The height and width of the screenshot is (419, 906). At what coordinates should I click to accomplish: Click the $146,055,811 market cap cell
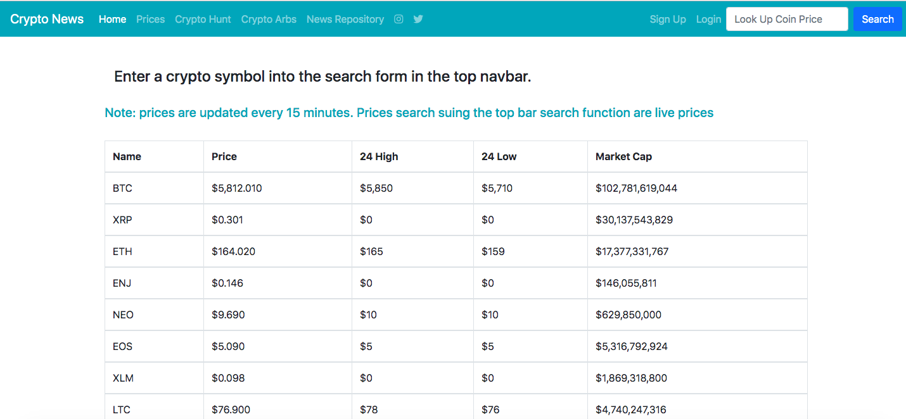tap(698, 283)
